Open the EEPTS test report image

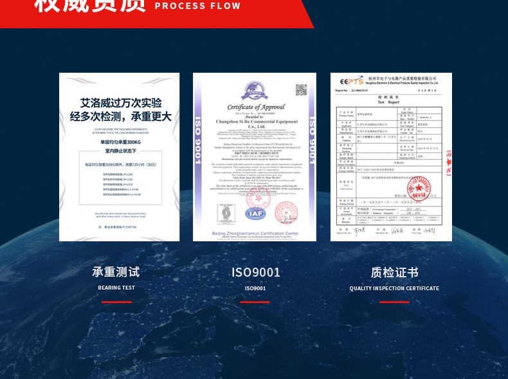point(391,157)
